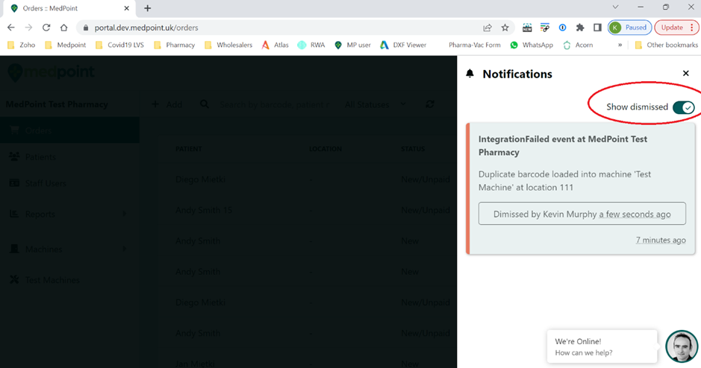
Task: Open the WhatsApp bookmark
Action: pyautogui.click(x=532, y=45)
